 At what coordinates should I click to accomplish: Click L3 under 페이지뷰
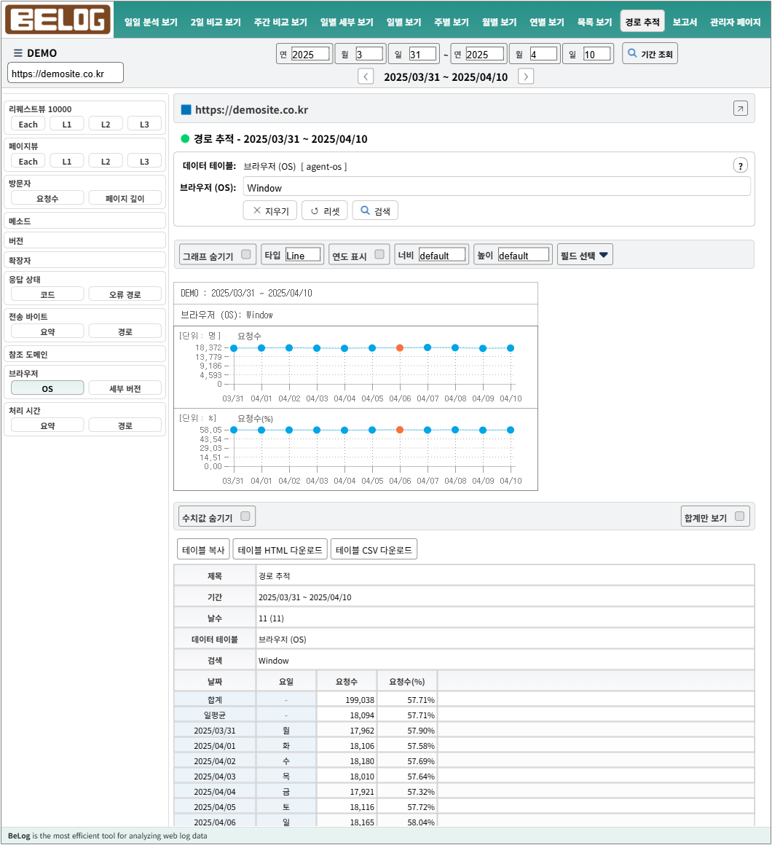point(144,161)
